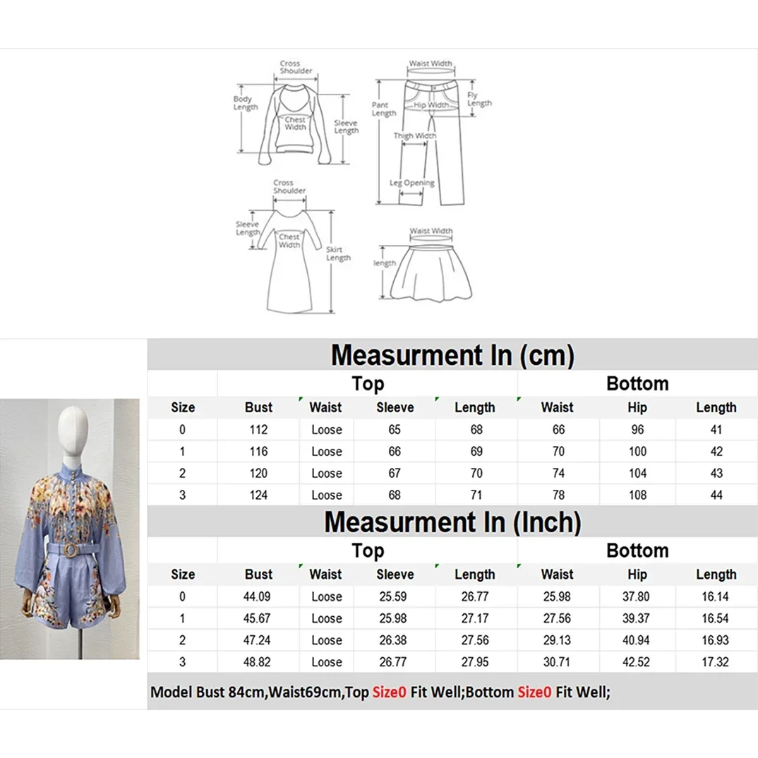
Task: Select bottom length value 17.32
Action: [715, 661]
